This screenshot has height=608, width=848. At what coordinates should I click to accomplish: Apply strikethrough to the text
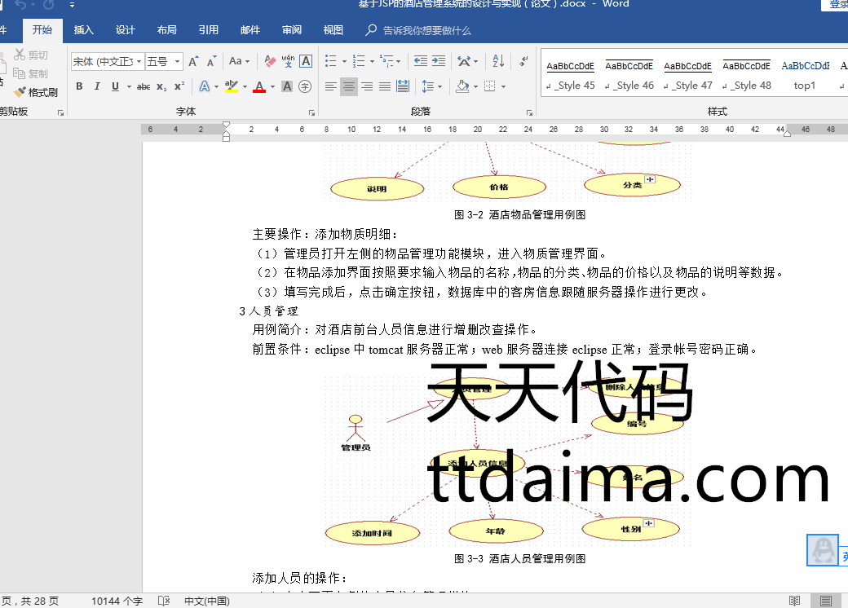(144, 86)
